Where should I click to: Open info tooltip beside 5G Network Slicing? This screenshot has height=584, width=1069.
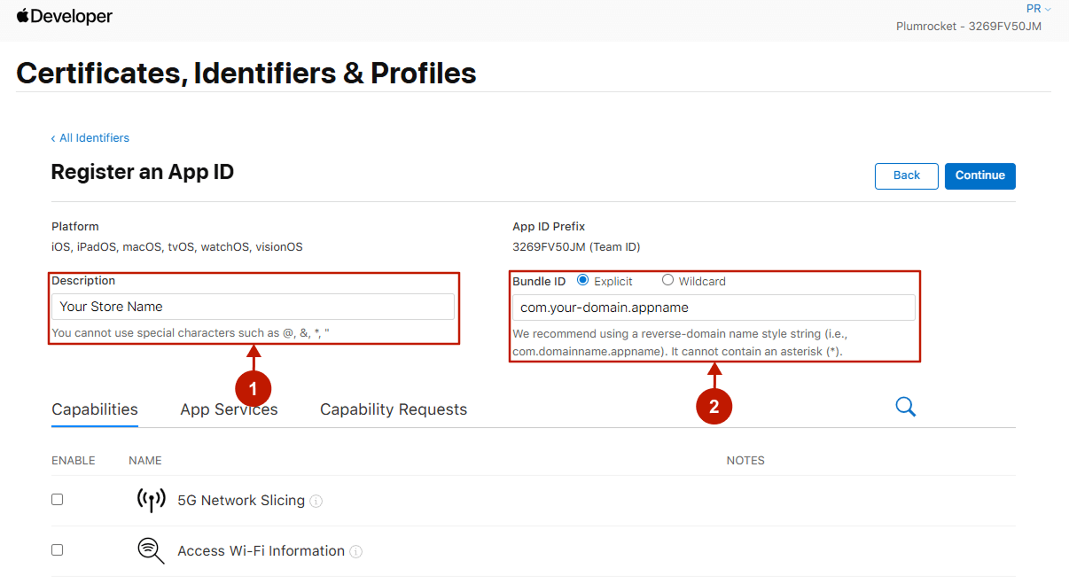pos(316,502)
